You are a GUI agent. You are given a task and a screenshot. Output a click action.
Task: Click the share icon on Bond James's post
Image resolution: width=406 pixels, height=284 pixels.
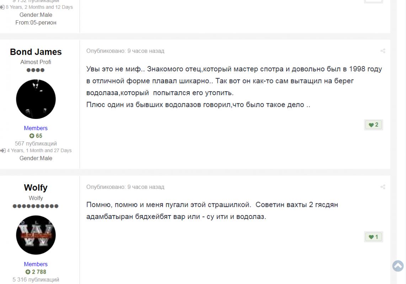[383, 51]
